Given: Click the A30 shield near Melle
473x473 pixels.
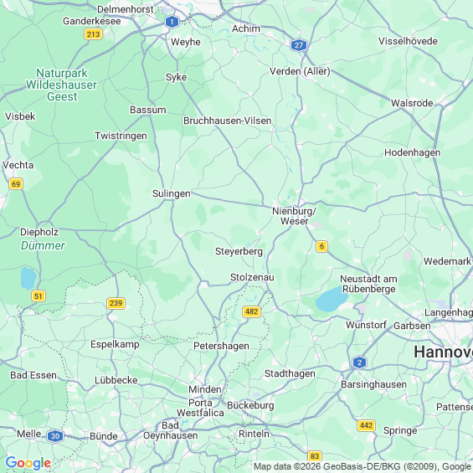Looking at the screenshot, I should pyautogui.click(x=55, y=436).
